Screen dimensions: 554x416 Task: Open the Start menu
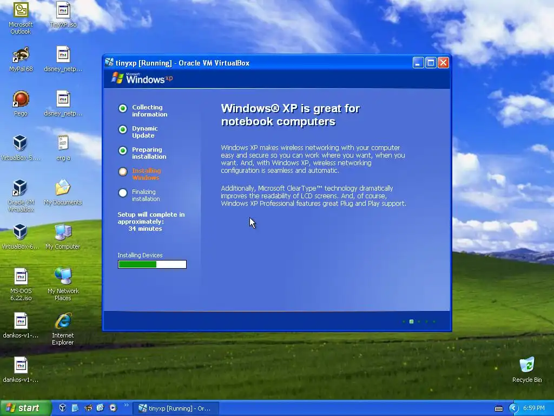pos(25,408)
